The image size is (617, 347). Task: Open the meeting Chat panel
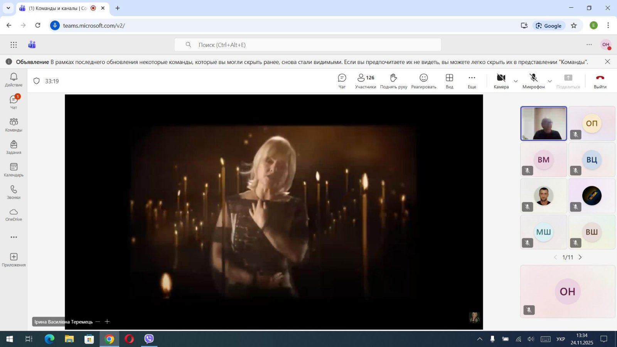342,81
